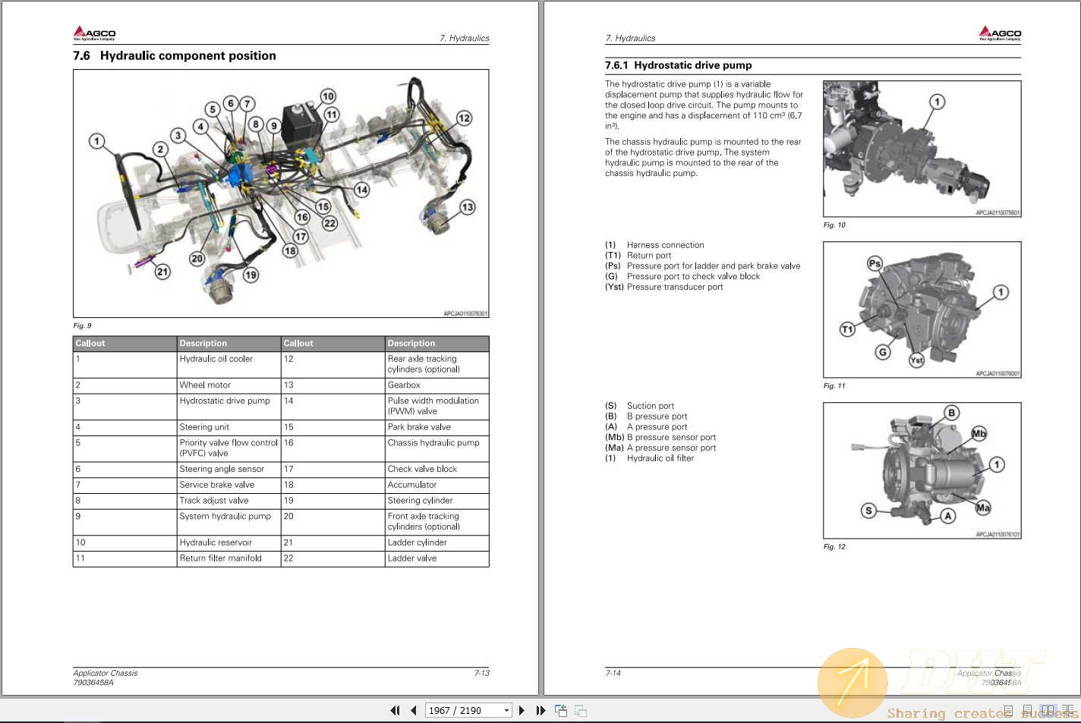Click the heading '7.6.1 Hydrostatic drive pump'

tap(678, 65)
